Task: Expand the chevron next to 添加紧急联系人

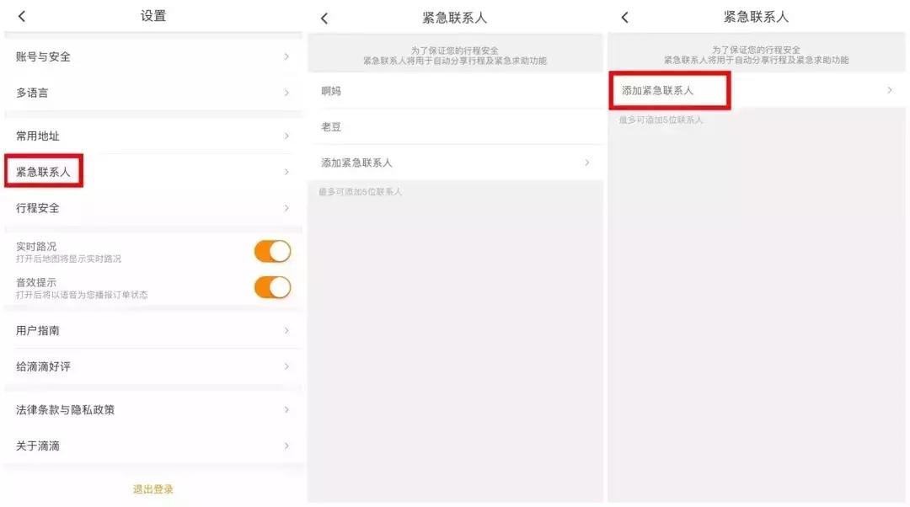Action: [891, 90]
